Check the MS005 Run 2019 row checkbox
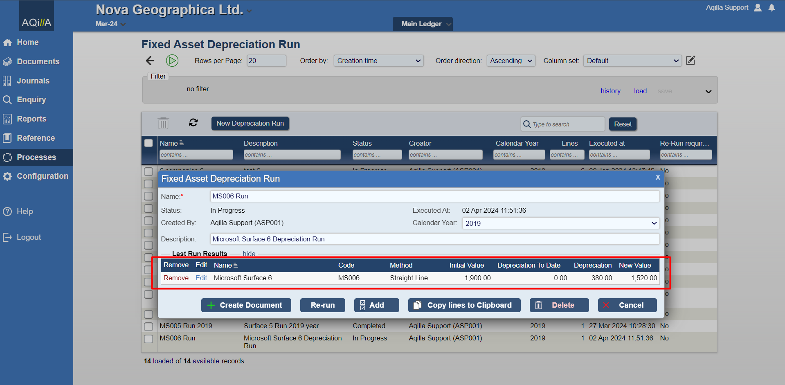This screenshot has width=785, height=385. point(148,326)
